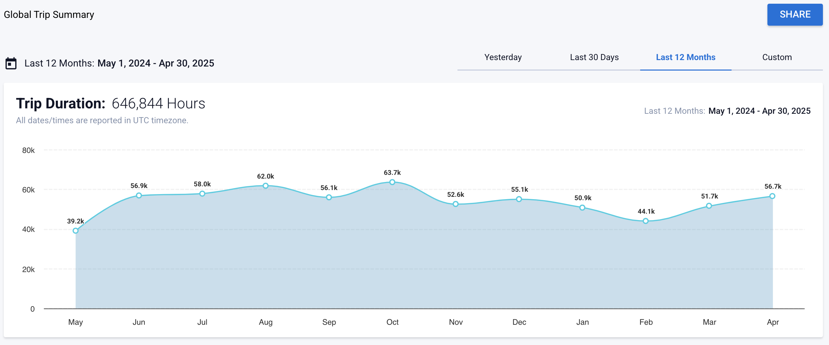Open the Last 12 Months tab
The height and width of the screenshot is (345, 829).
point(686,57)
